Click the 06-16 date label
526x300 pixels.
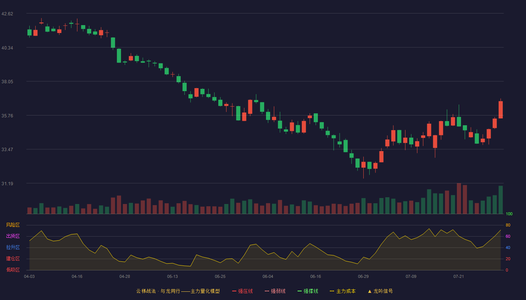(x=316, y=276)
